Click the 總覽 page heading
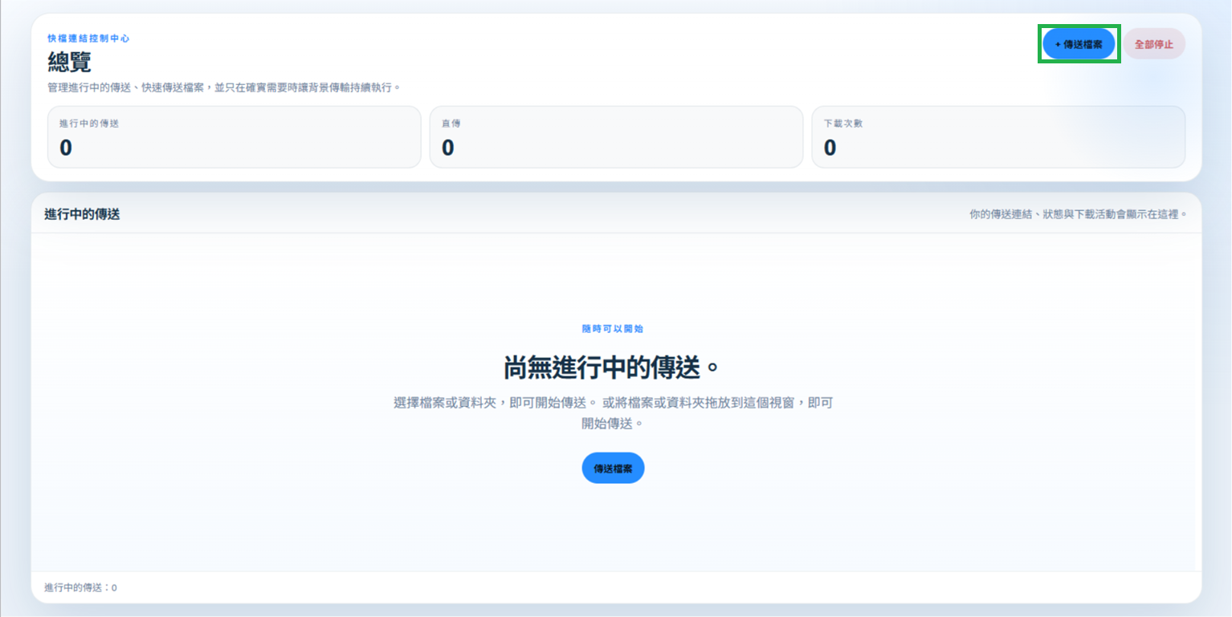 [70, 62]
